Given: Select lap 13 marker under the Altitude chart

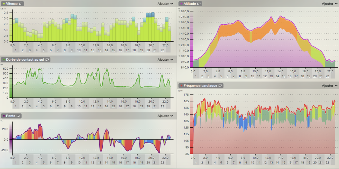Looking at the screenshot, I should click(271, 76).
